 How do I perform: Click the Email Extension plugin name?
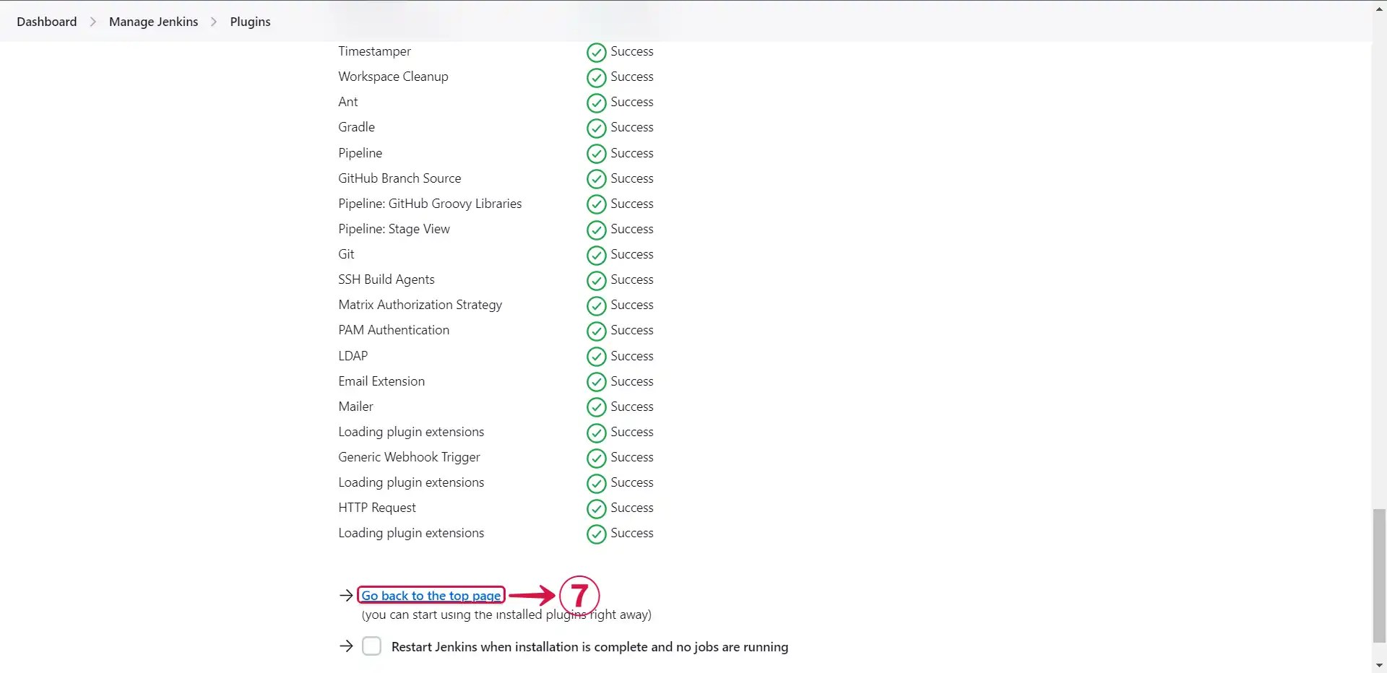point(381,381)
